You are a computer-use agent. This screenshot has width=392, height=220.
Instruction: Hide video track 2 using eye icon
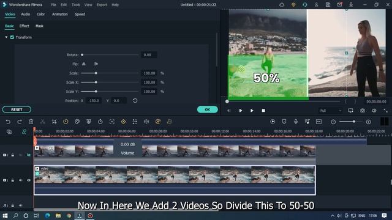(29, 155)
